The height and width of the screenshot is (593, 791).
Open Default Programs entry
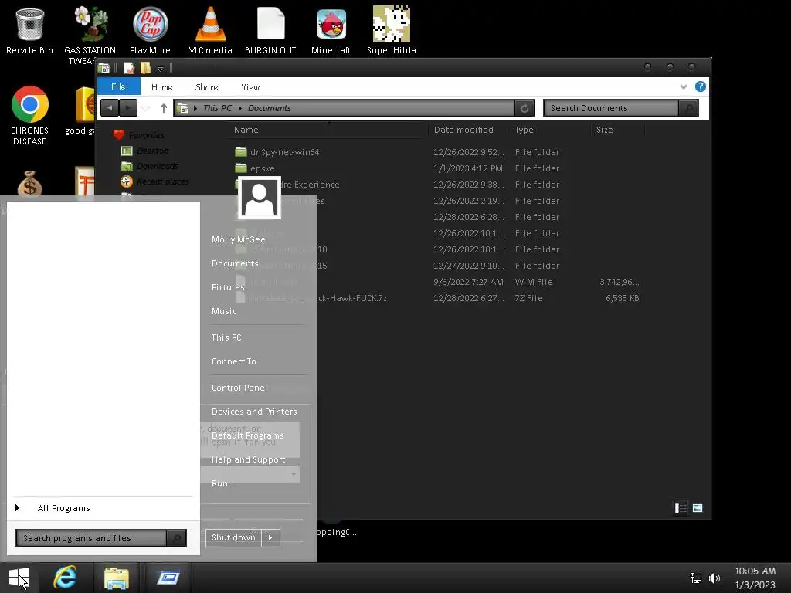coord(248,435)
